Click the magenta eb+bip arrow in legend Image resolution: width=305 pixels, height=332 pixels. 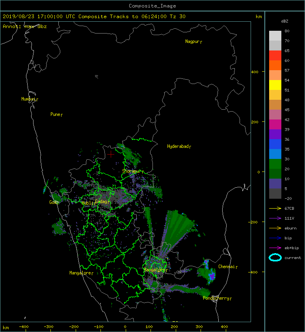pos(275,248)
